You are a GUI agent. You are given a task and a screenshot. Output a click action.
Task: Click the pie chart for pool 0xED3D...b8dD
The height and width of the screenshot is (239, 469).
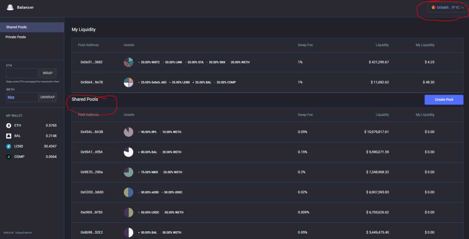(128, 192)
